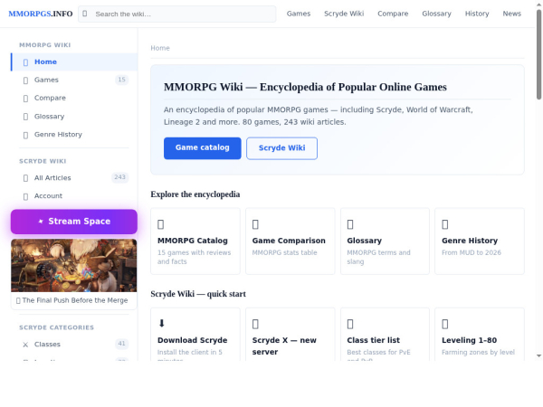Click the Leveling 1-80 card icon

445,324
